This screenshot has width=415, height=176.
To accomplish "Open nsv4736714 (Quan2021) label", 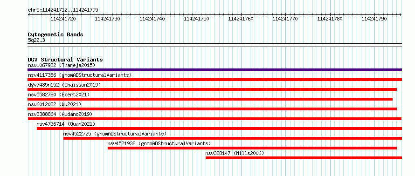I will (x=66, y=124).
